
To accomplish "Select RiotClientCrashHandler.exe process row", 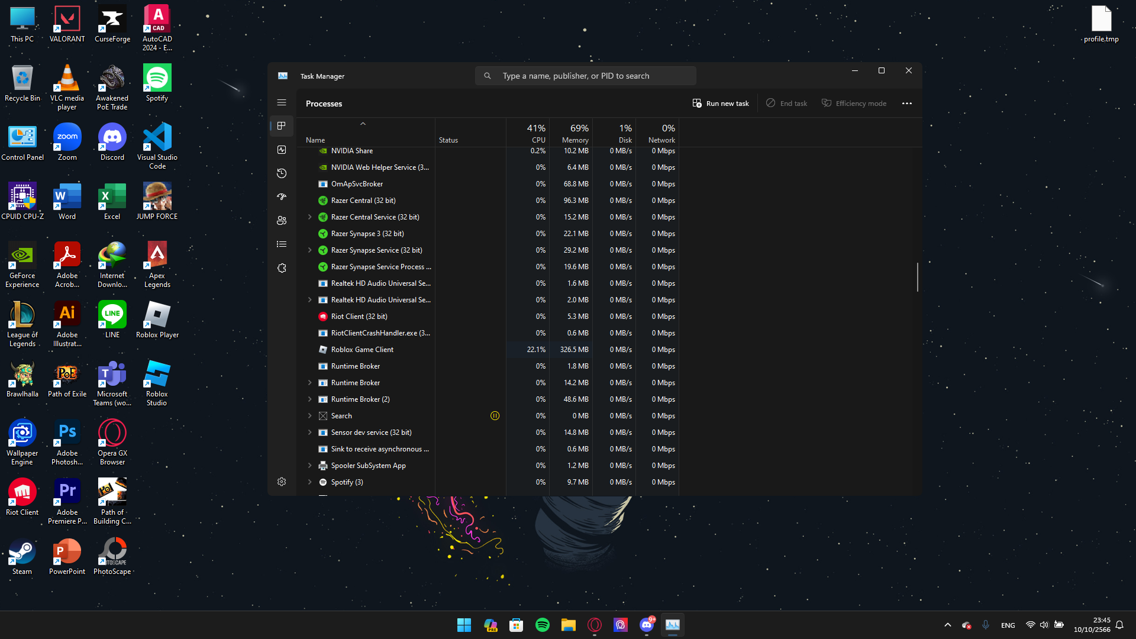I will [488, 333].
